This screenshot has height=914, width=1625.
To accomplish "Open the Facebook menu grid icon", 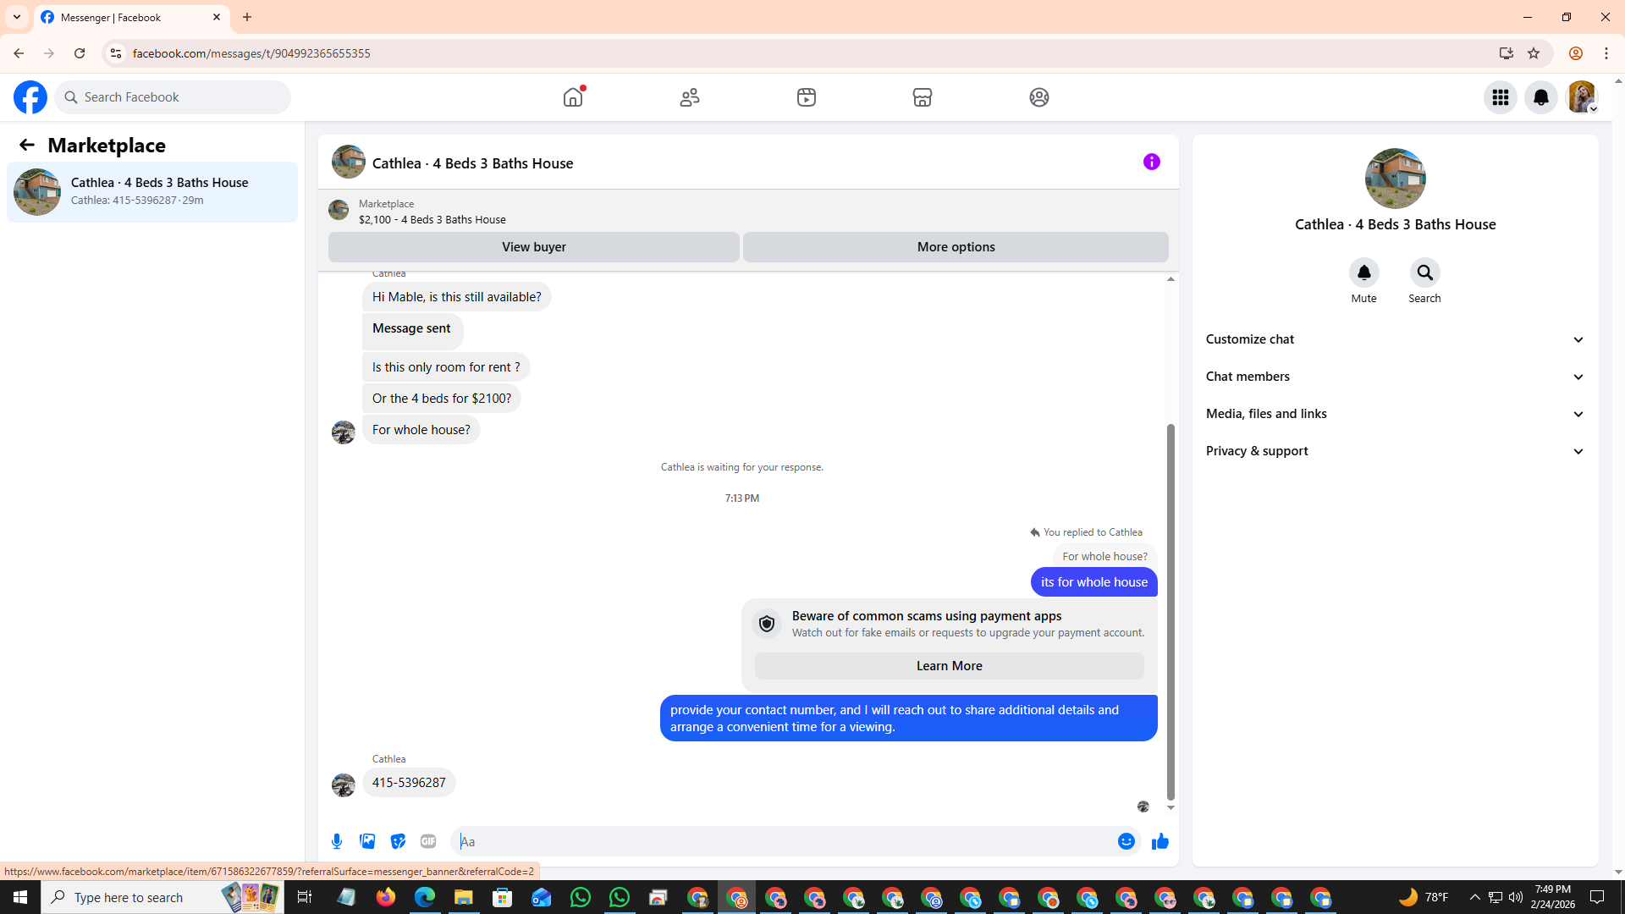I will point(1500,97).
